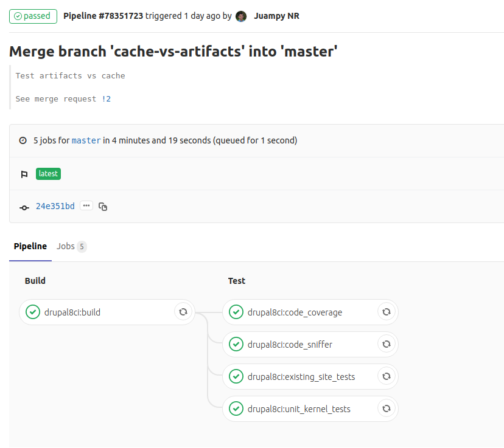
Task: Click the 'Test artifacts vs cache' description
Action: pyautogui.click(x=71, y=76)
